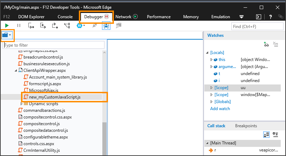
Task: Click the Break on new worker icon
Action: point(67,25)
